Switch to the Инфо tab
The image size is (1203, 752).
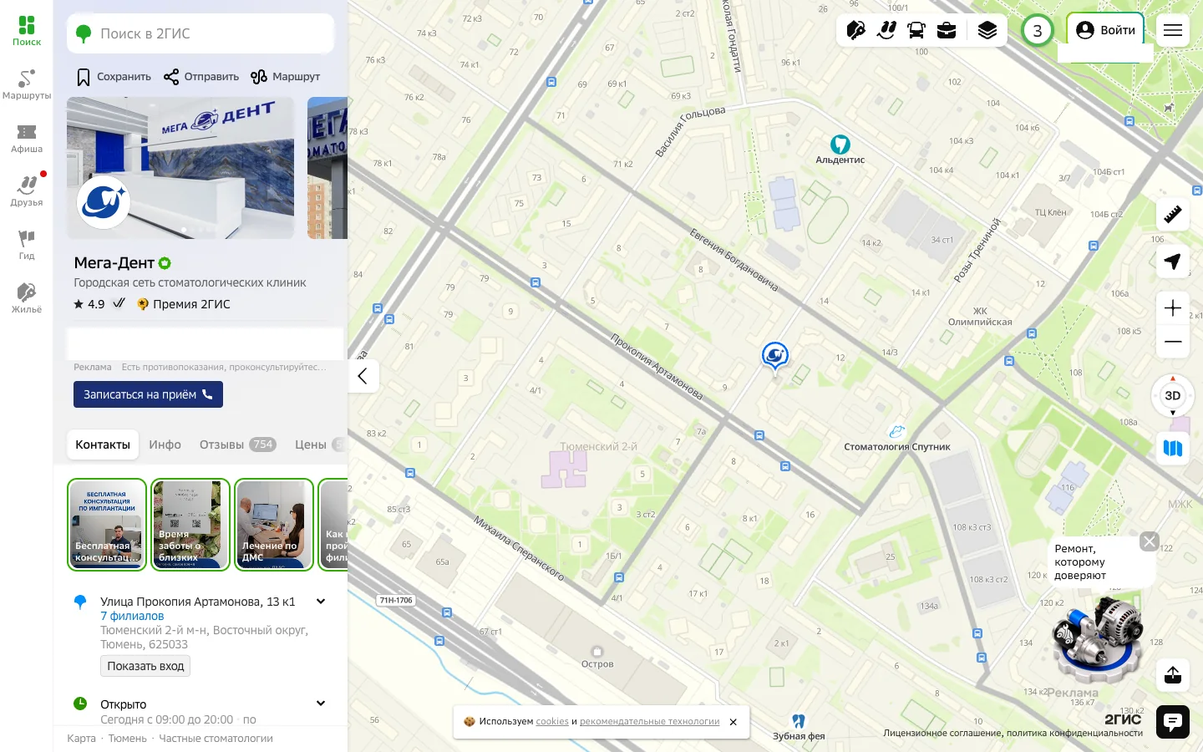click(x=165, y=445)
